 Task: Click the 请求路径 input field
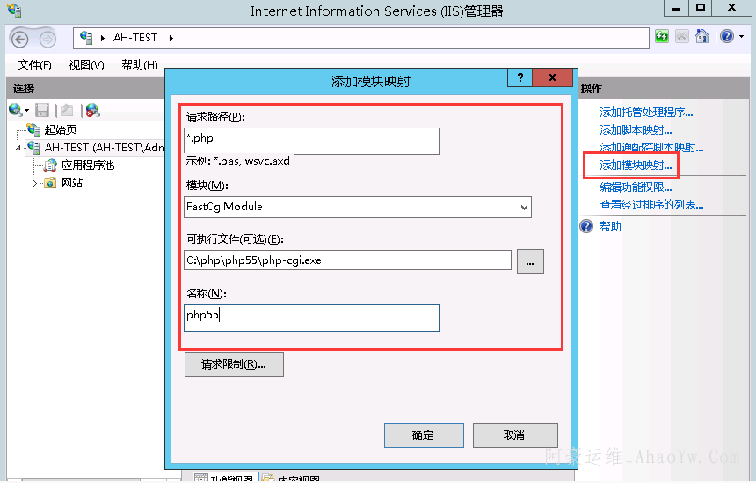(x=311, y=141)
